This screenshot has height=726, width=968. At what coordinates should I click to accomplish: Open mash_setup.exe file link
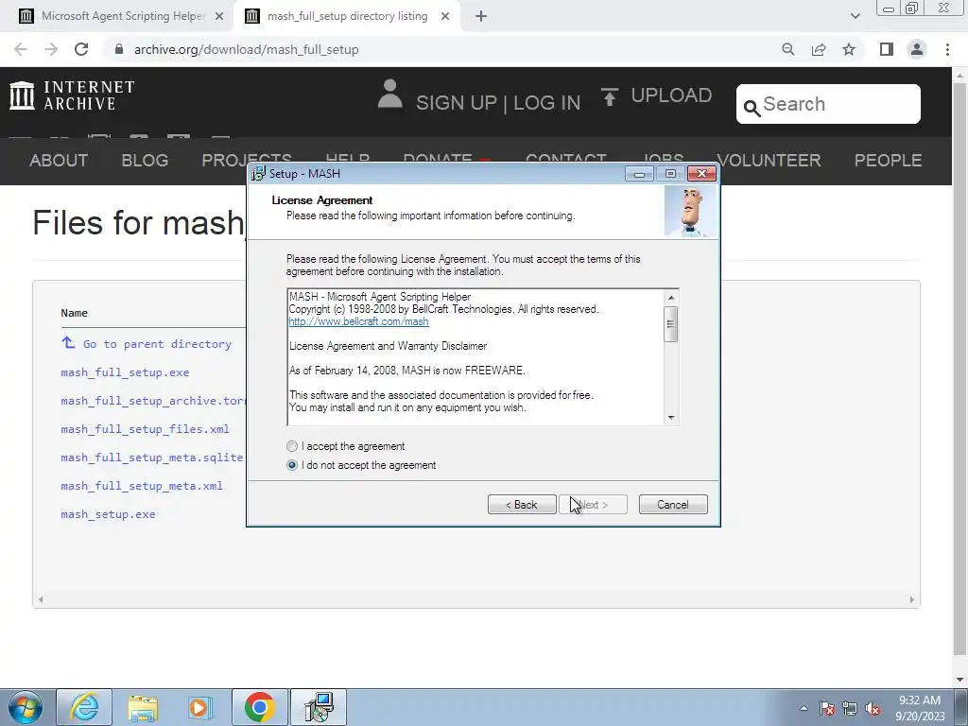pos(108,514)
